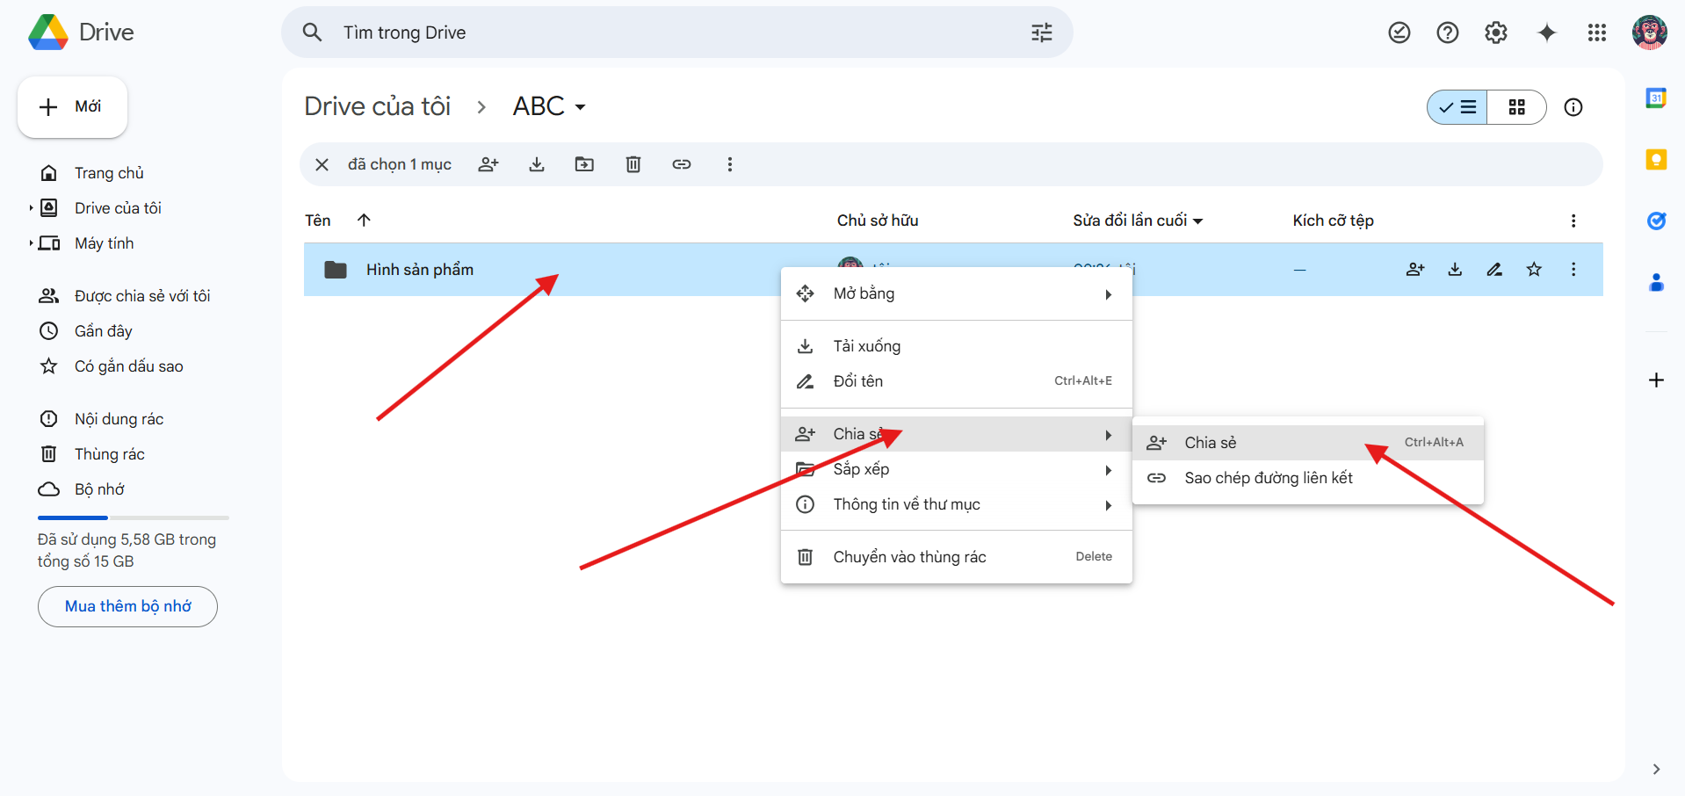Screen dimensions: 1685x796
Task: Choose Tải xuống from context menu
Action: 866,346
